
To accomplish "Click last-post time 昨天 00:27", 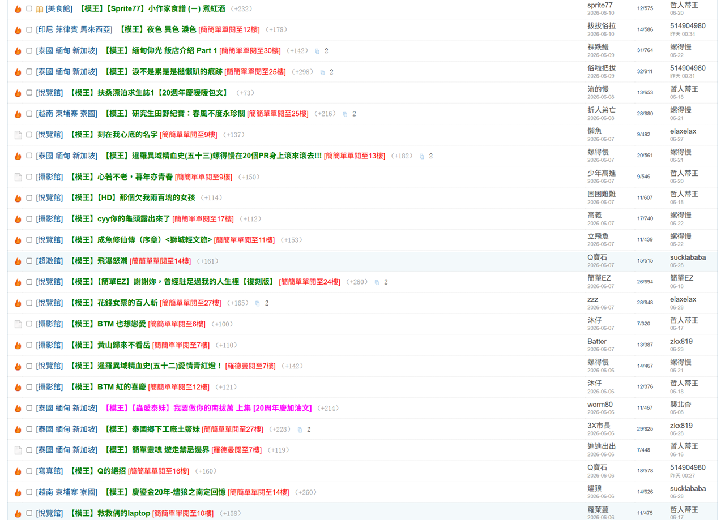I will point(683,475).
